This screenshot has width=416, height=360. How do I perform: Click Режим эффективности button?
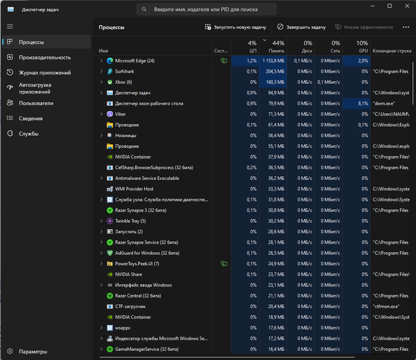tap(364, 27)
